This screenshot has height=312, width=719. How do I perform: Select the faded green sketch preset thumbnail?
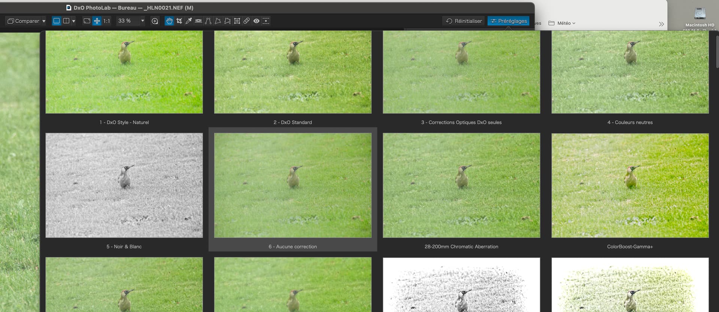click(x=630, y=285)
